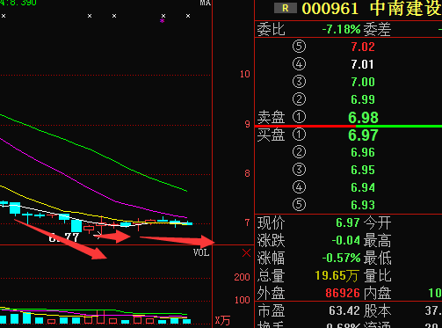Select buy level 5 circled icon

click(299, 205)
